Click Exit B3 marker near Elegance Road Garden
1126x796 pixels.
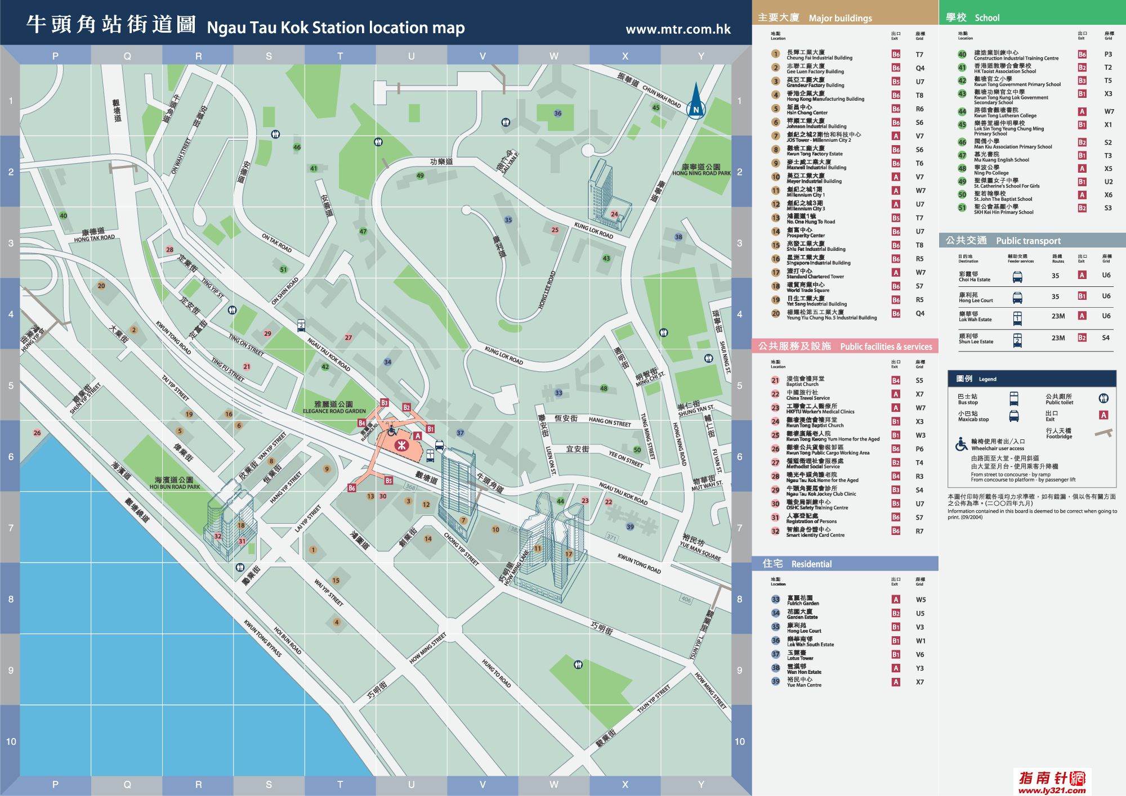tap(385, 403)
